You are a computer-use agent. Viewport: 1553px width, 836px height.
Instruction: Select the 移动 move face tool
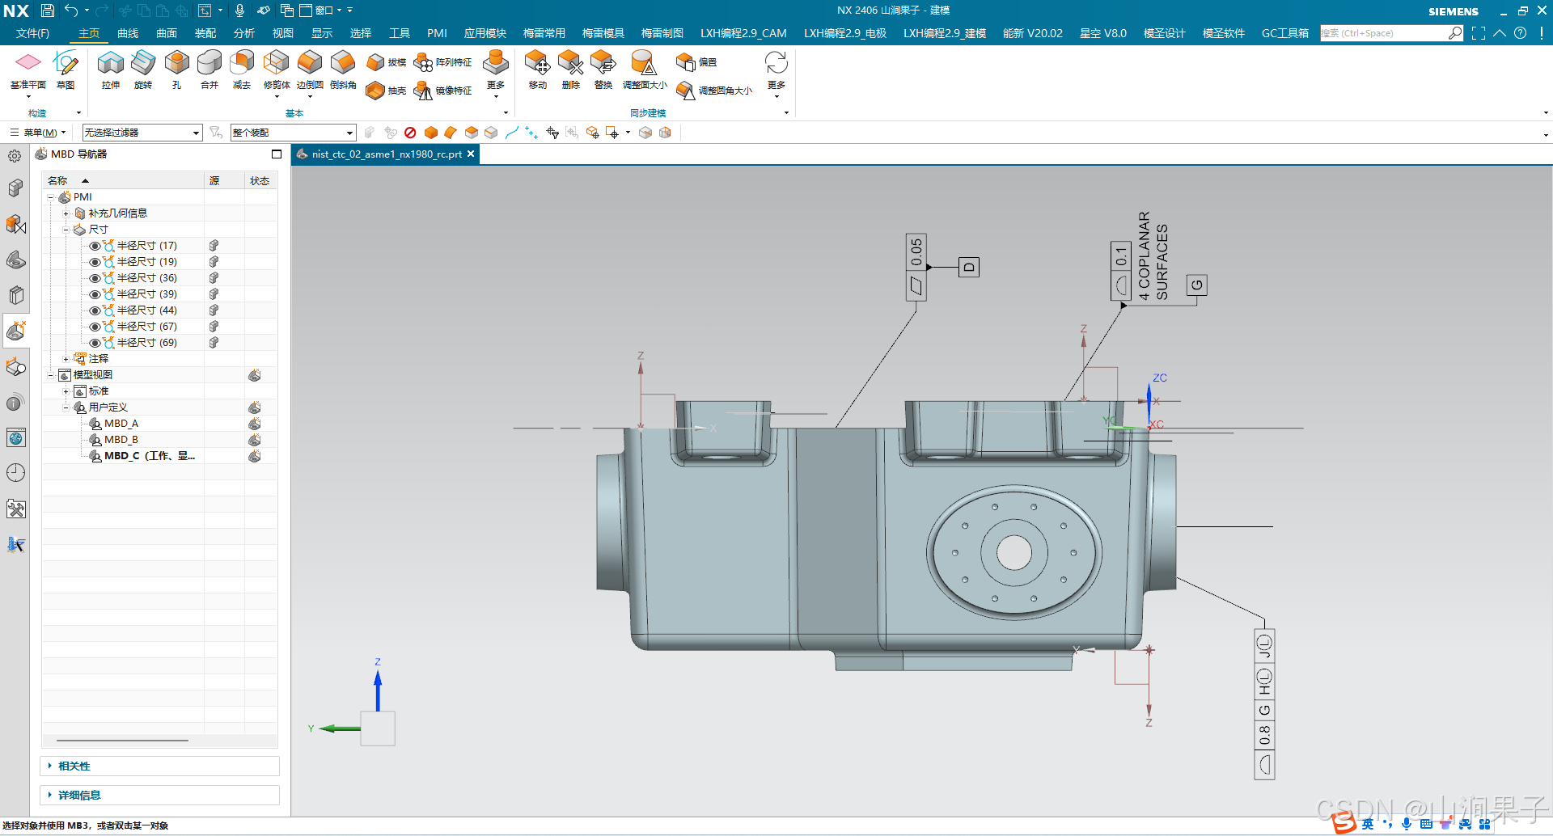538,70
